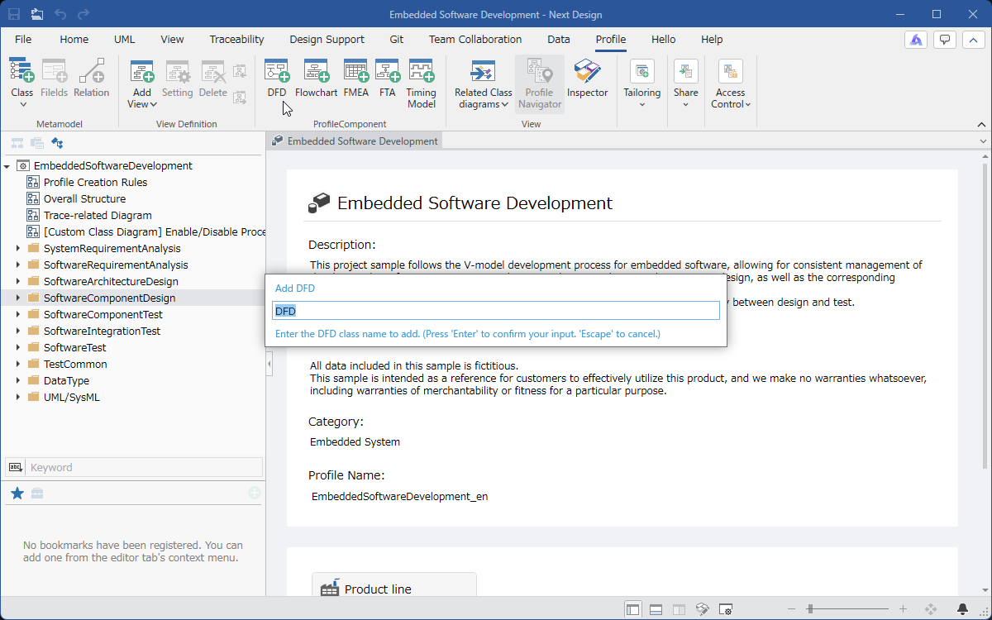Zoom in with the plus button
992x620 pixels.
[x=903, y=609]
